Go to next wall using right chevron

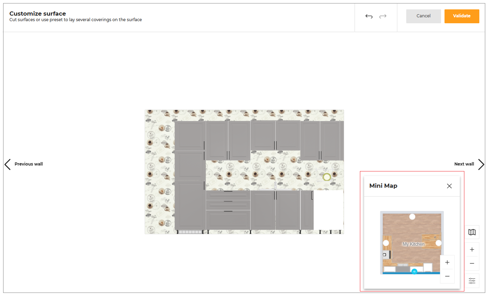pos(481,164)
